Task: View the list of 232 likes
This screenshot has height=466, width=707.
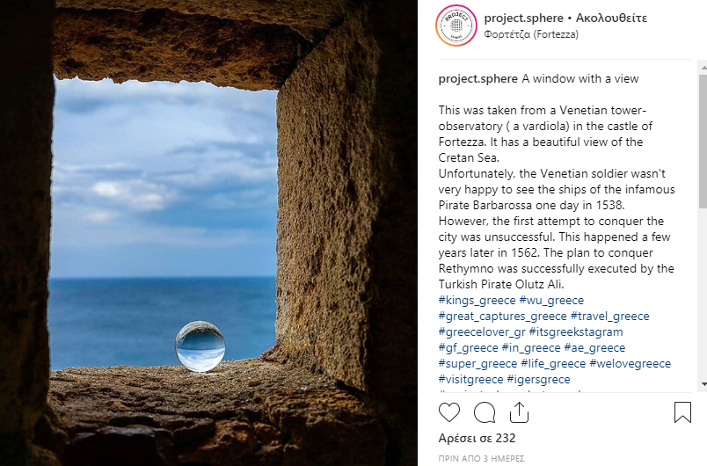Action: point(477,438)
